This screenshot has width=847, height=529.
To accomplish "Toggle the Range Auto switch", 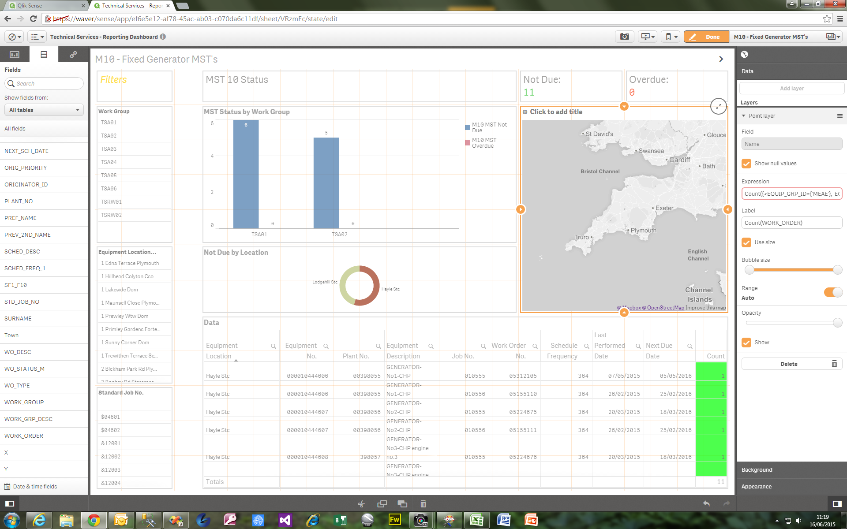I will [x=833, y=292].
